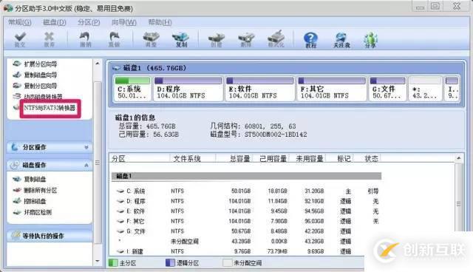The width and height of the screenshot is (473, 272).
Task: Select the I: partition block in disk map
Action: coord(452,89)
